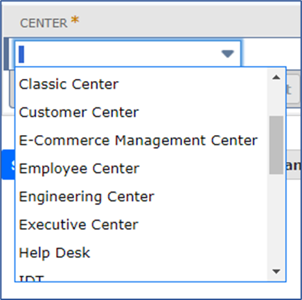Click the scrollbar track above the thumb

click(x=276, y=100)
